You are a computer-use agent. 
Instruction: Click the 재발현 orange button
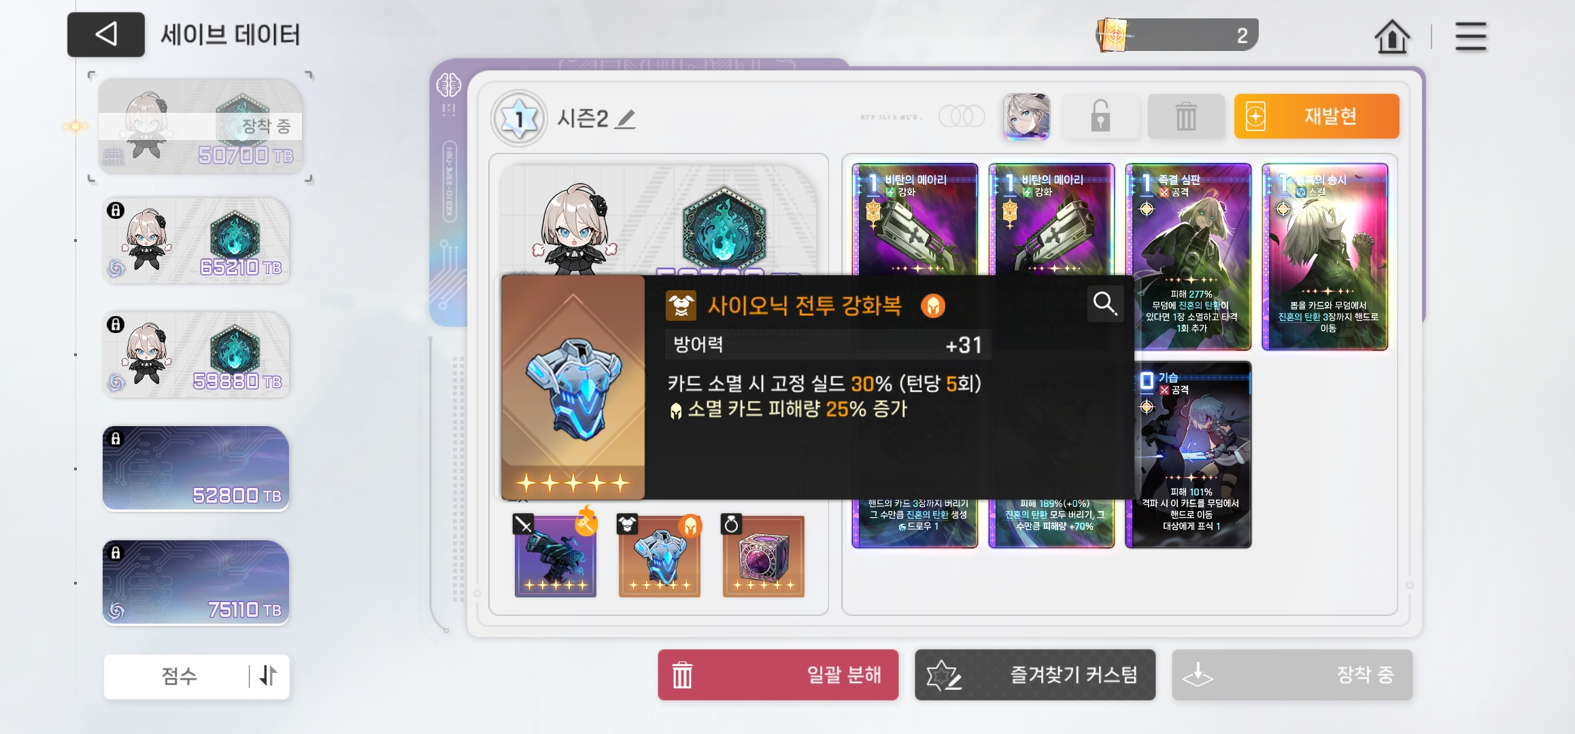(1317, 116)
